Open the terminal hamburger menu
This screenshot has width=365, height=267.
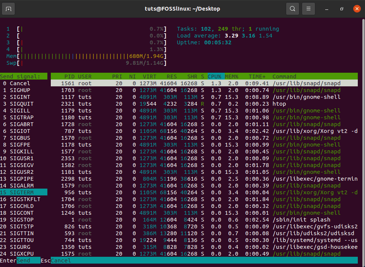click(308, 8)
